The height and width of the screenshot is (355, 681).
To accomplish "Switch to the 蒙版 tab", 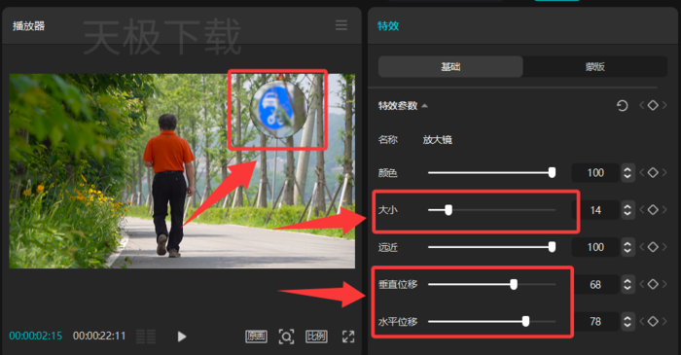I will coord(595,67).
